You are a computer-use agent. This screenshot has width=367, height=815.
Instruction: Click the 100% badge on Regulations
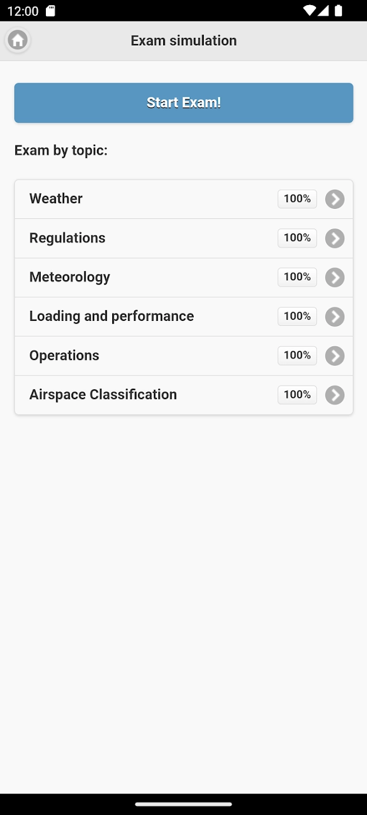click(x=297, y=238)
